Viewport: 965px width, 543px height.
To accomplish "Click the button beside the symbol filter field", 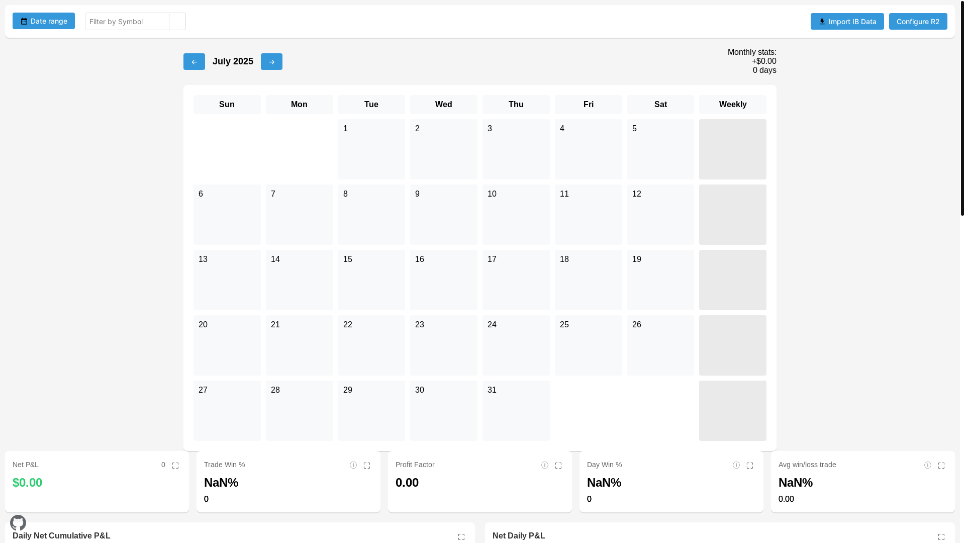I will point(177,22).
